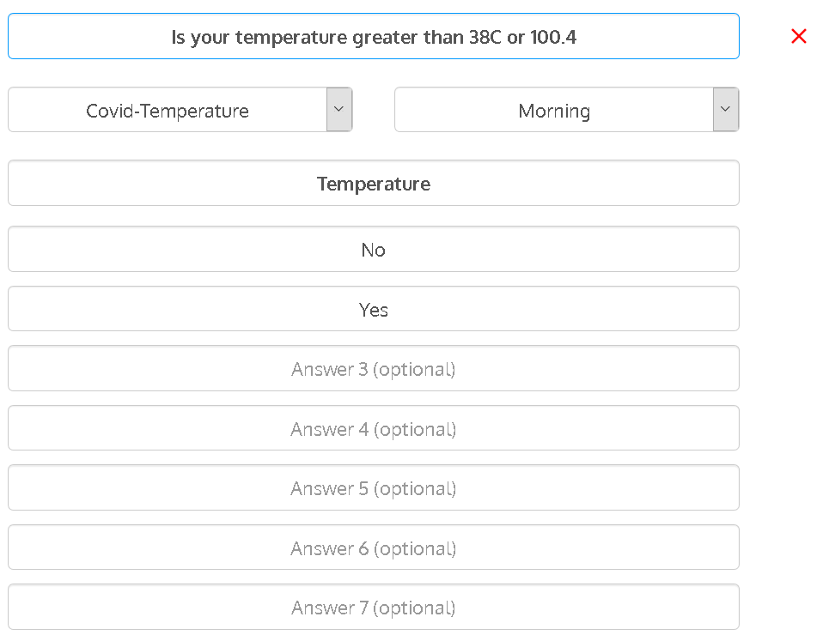Click the Morning time-of-day combo box
Screen dimensions: 823x635
[x=554, y=111]
